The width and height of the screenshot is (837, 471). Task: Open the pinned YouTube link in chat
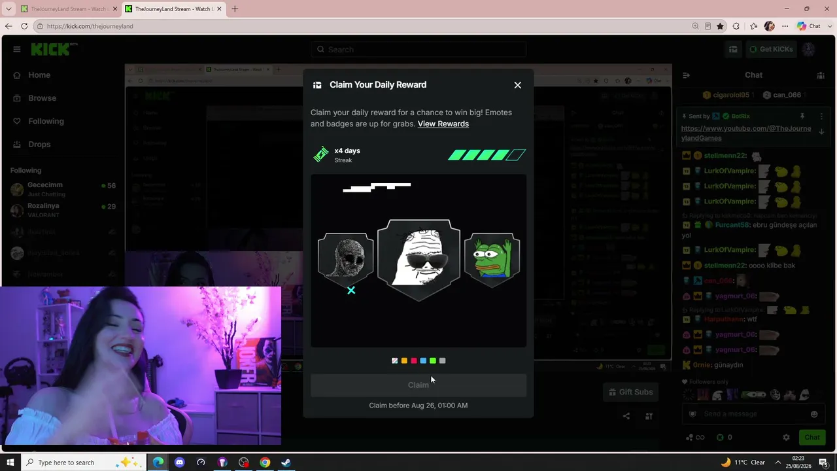tap(745, 133)
